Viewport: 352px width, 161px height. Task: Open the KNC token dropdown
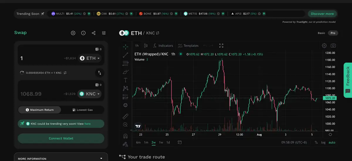coord(90,94)
